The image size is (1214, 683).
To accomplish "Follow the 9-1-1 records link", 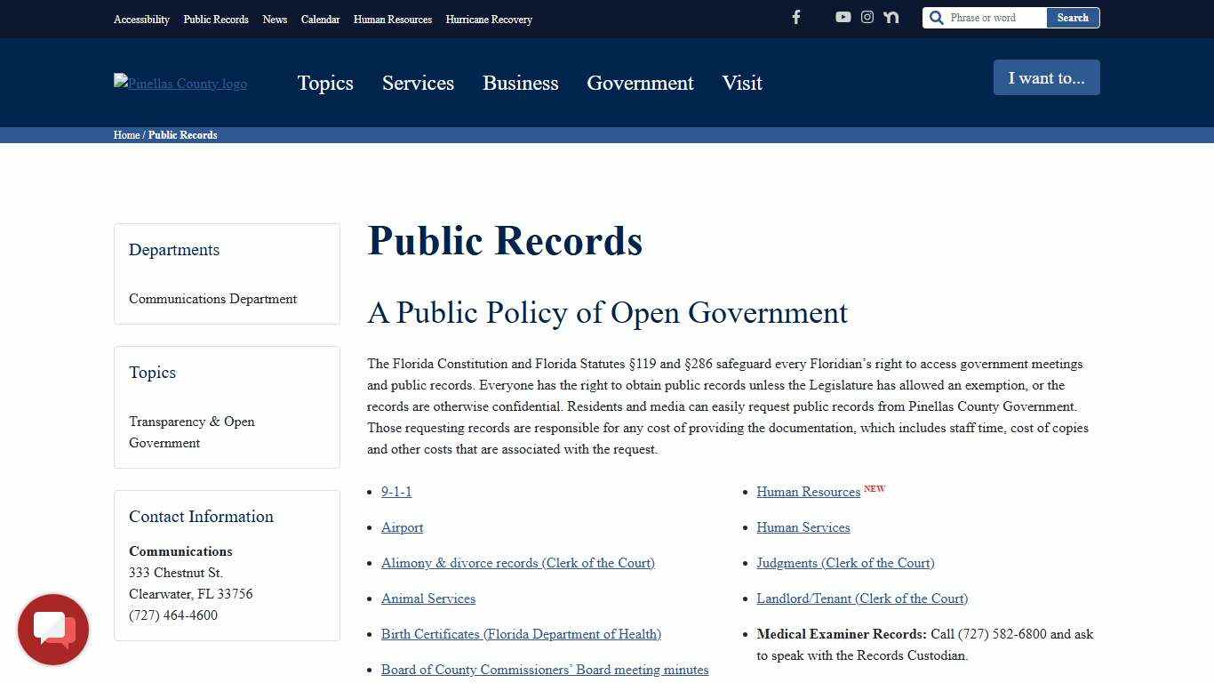I will coord(396,491).
